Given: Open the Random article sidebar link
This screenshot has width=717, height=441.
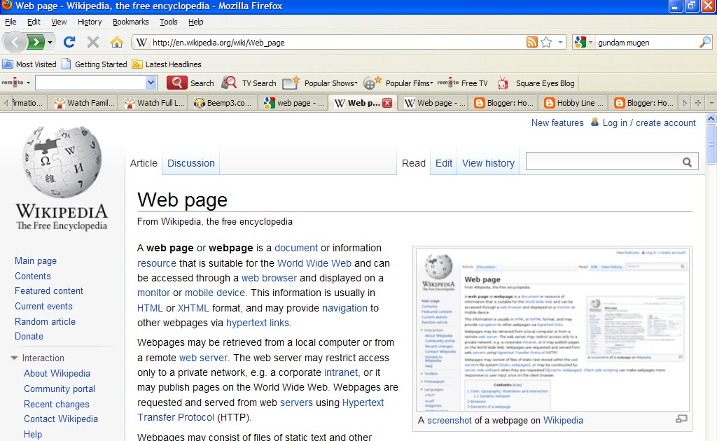Looking at the screenshot, I should tap(45, 321).
